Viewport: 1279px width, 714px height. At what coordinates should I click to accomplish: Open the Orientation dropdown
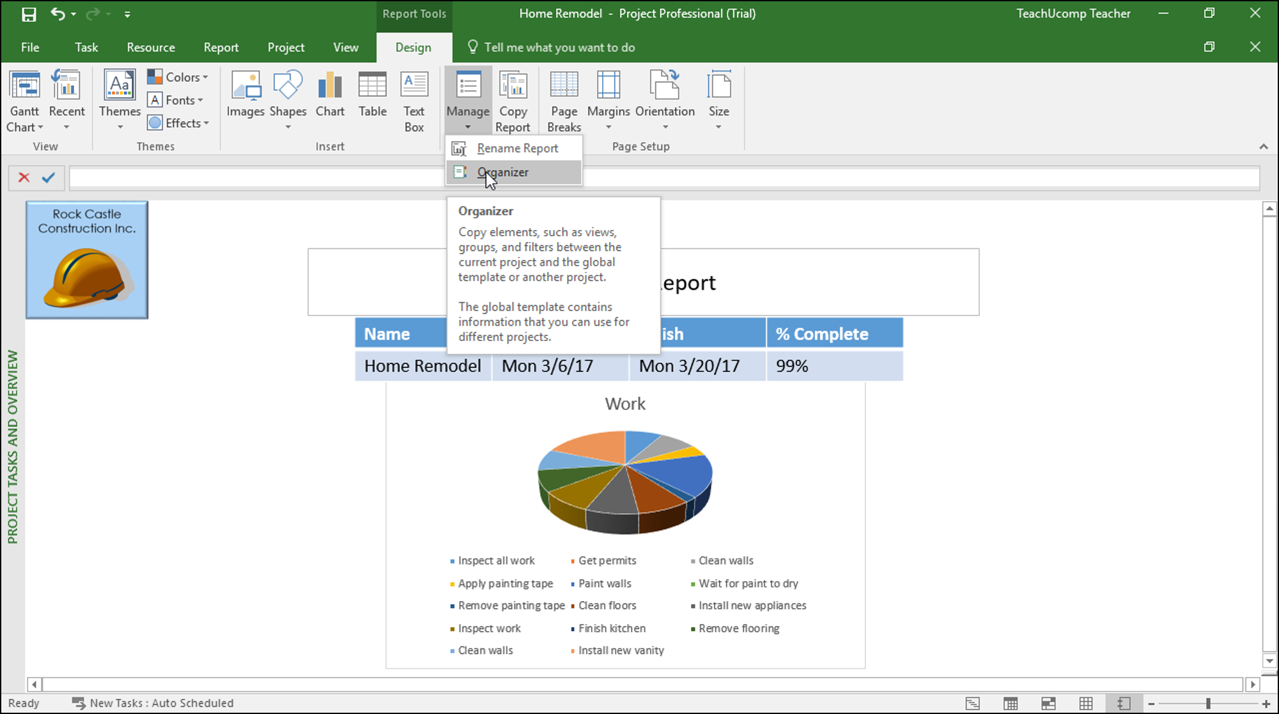point(665,100)
